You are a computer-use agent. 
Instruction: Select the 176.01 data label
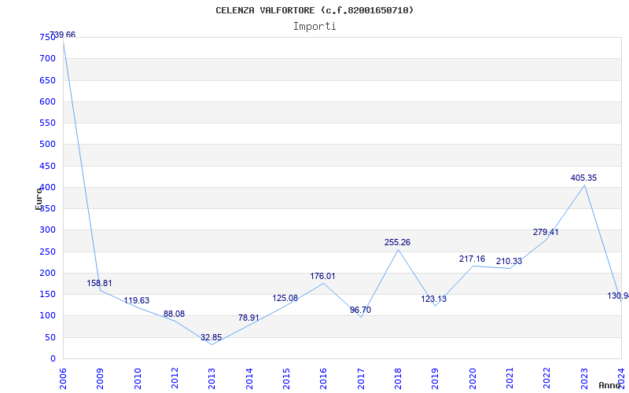[322, 277]
